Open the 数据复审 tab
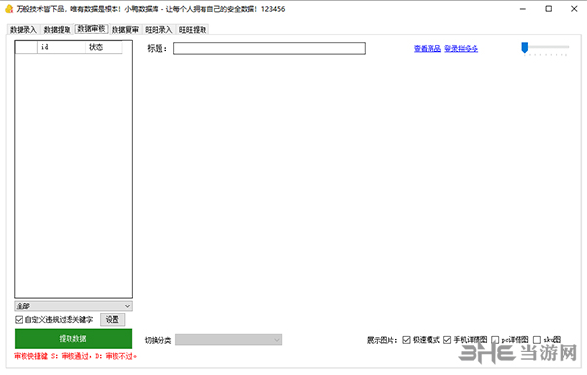Viewport: 587px width, 375px height. (x=125, y=30)
